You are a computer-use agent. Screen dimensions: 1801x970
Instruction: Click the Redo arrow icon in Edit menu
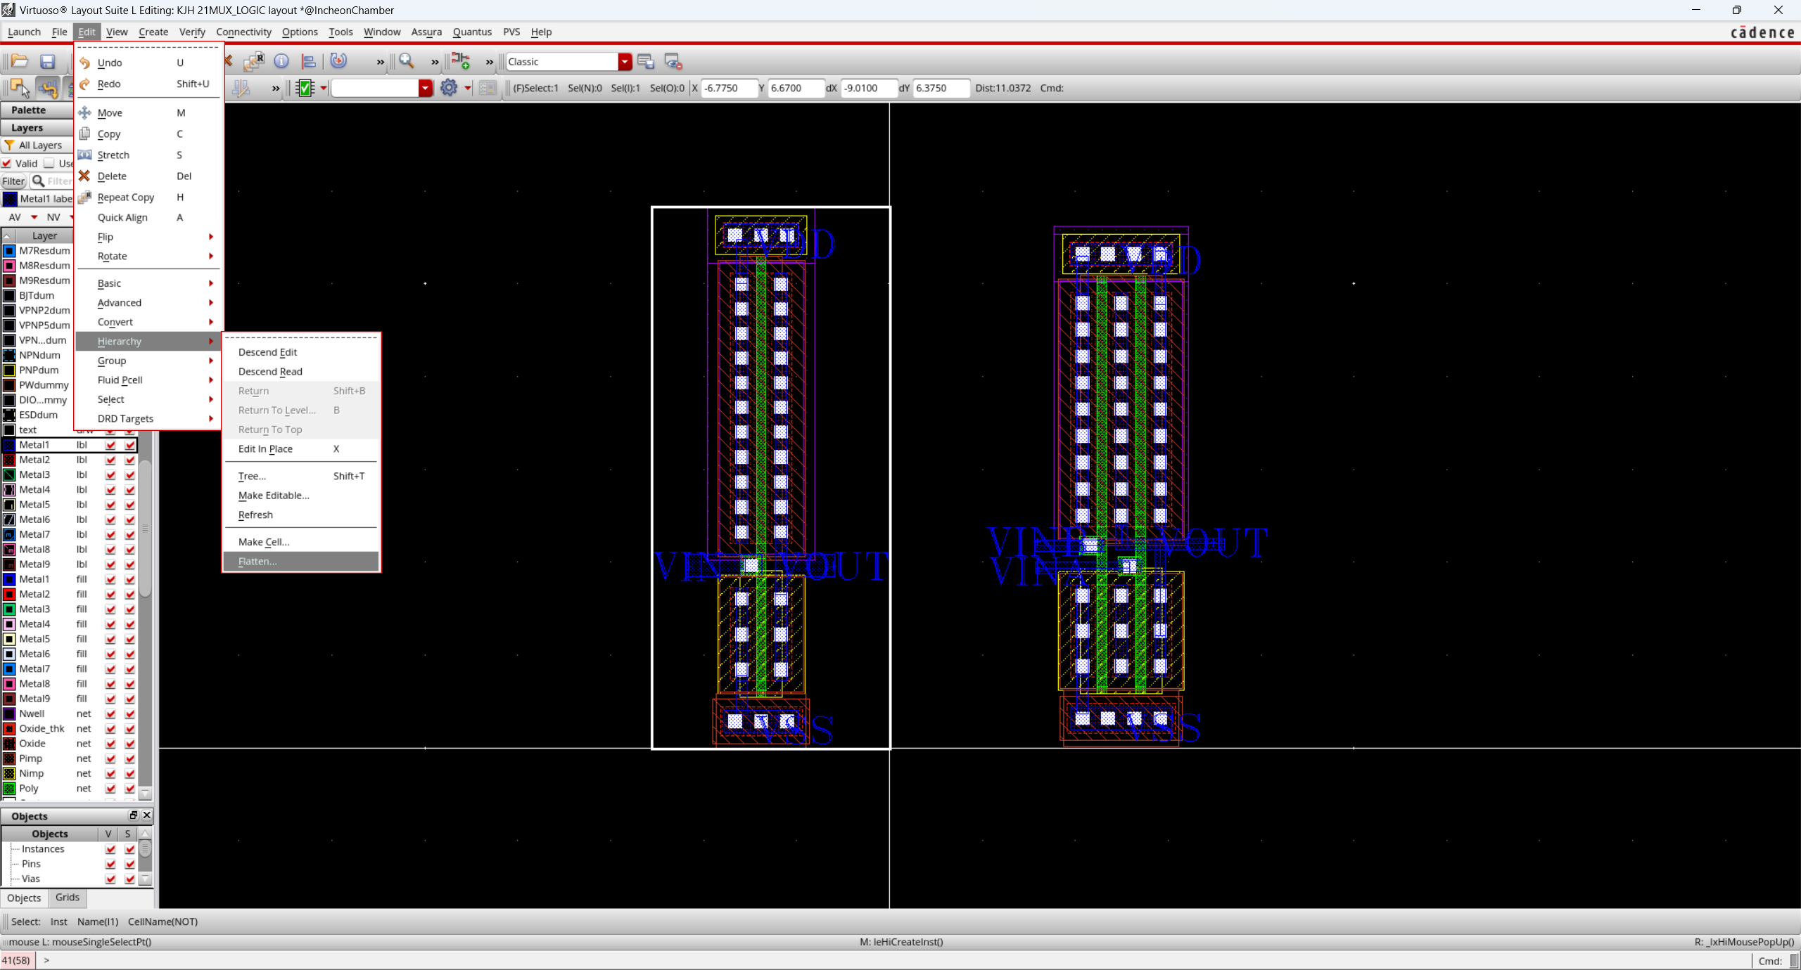tap(84, 84)
